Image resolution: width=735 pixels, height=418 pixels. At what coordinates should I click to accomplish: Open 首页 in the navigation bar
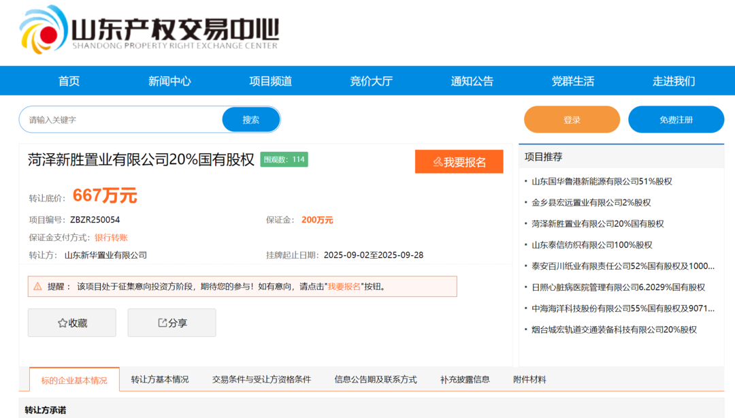tap(69, 81)
